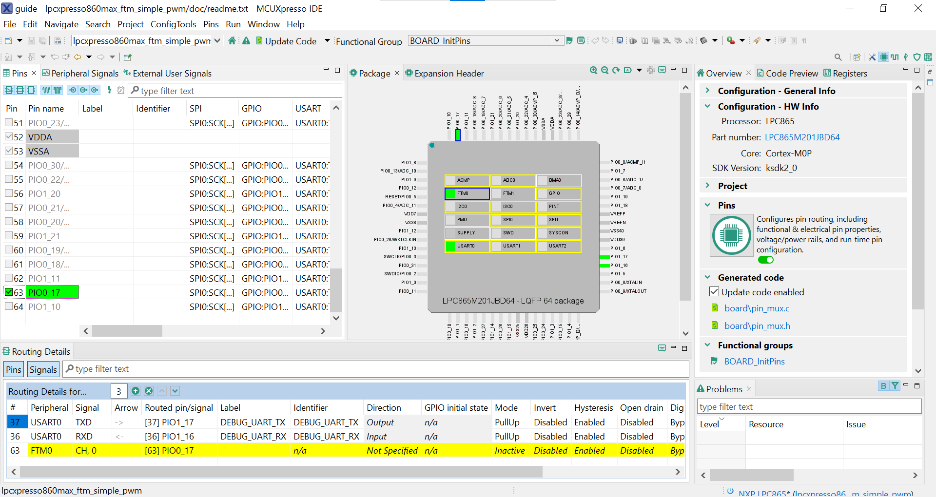
Task: Click the green home icon in toolbar
Action: click(x=232, y=41)
